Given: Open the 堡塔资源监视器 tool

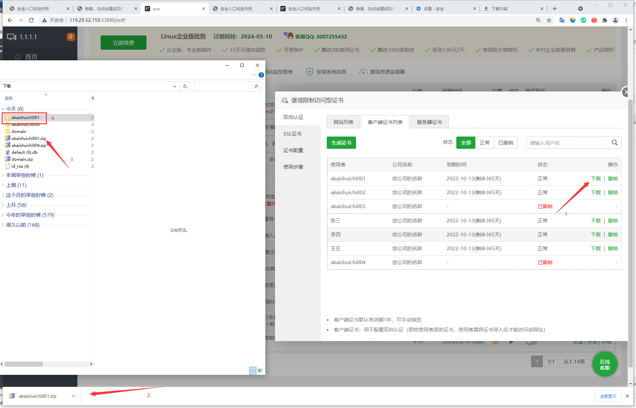Looking at the screenshot, I should pos(381,72).
